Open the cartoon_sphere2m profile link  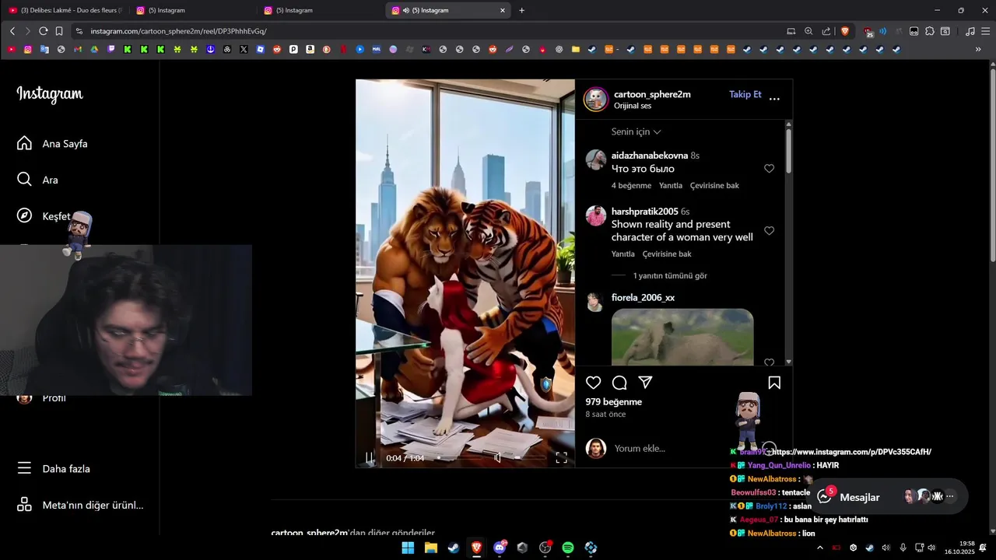(x=652, y=94)
